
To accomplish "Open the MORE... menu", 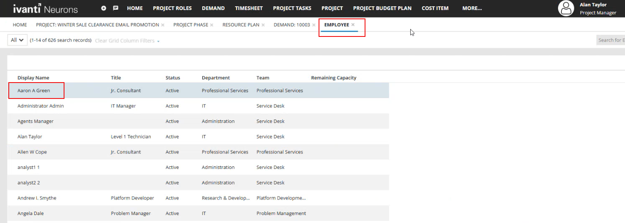I will (472, 8).
